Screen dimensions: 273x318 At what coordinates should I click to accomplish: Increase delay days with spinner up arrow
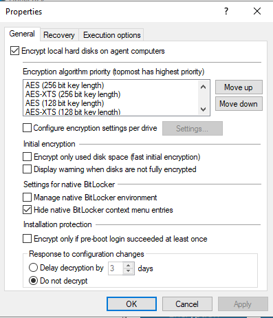pos(128,266)
